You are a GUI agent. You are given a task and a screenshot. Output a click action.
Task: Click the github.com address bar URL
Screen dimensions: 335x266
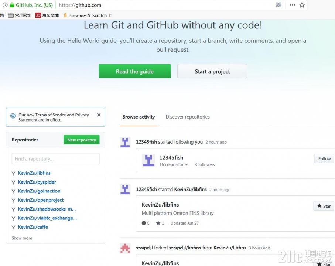80,5
